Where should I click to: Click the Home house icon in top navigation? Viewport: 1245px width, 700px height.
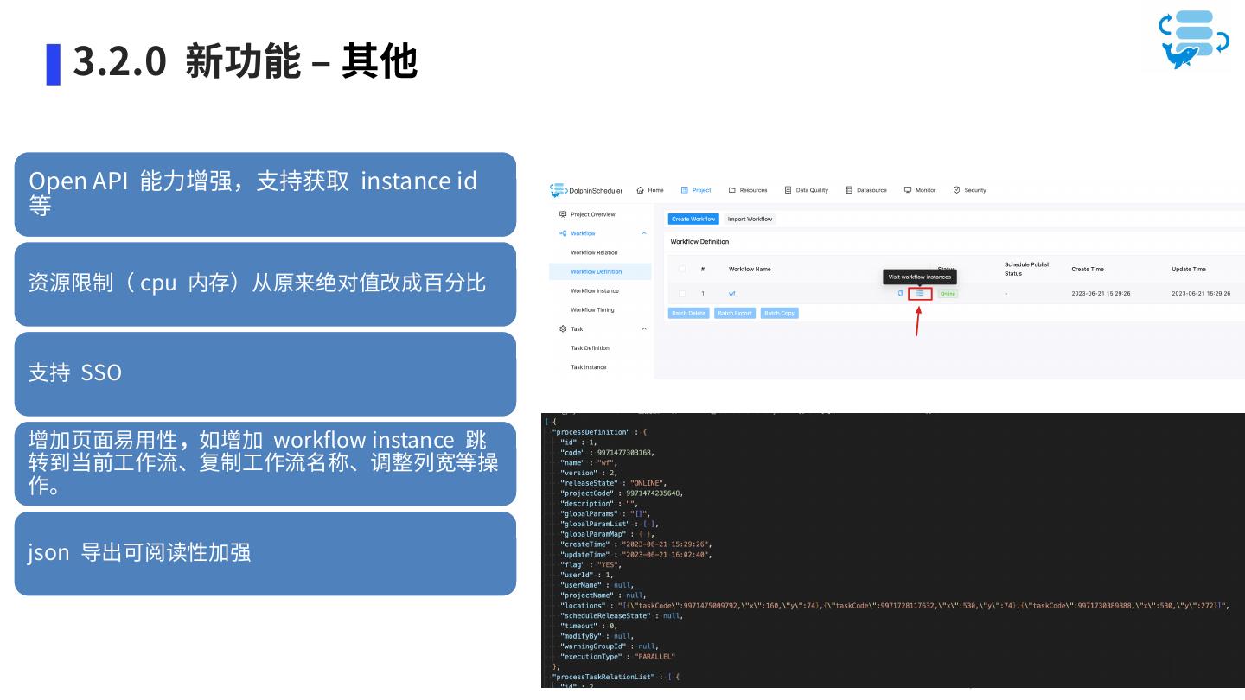point(640,190)
